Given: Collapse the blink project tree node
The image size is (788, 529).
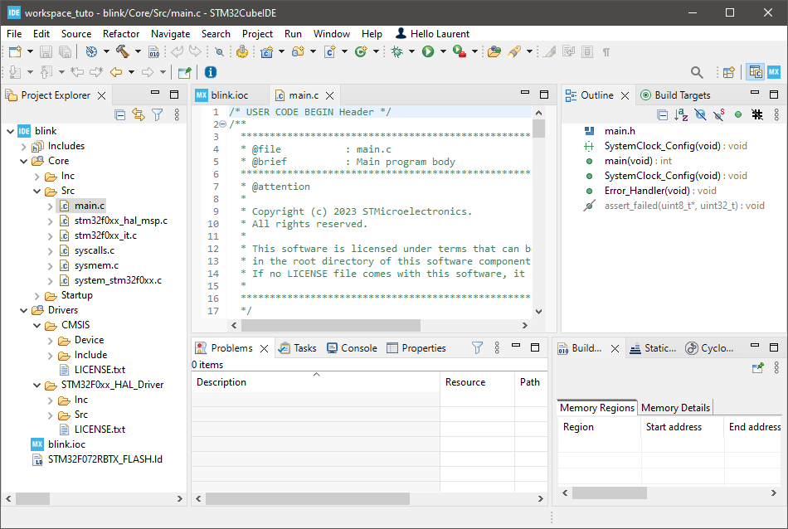Looking at the screenshot, I should pyautogui.click(x=10, y=131).
